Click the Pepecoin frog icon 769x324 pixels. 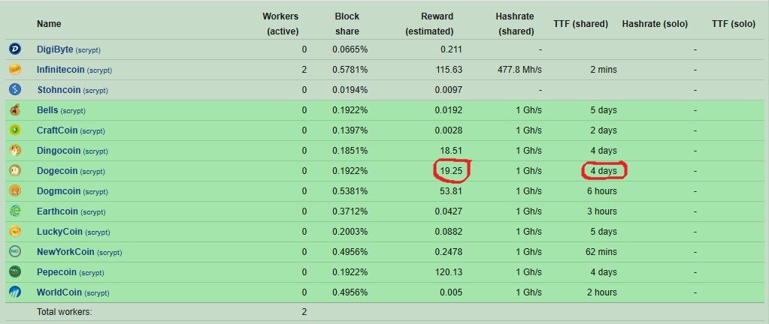[x=15, y=272]
